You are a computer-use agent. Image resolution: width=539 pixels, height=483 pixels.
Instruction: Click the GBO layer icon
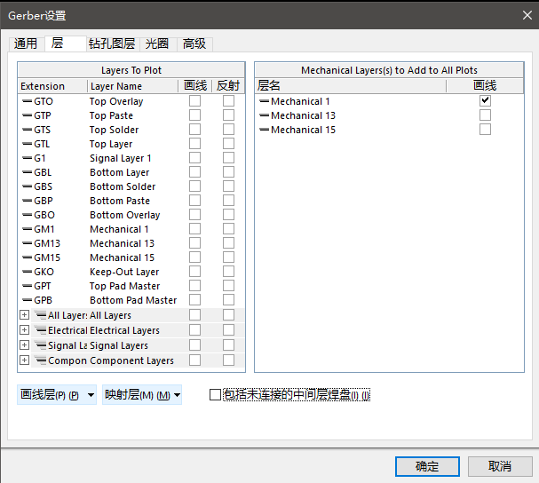pyautogui.click(x=28, y=215)
